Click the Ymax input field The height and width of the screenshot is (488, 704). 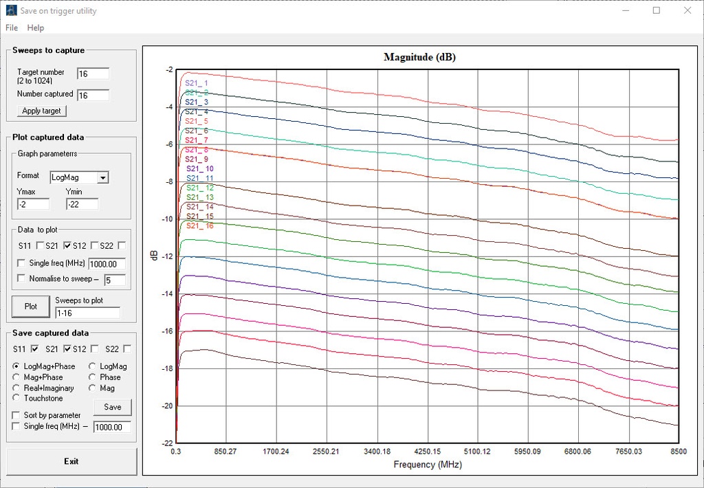[x=33, y=204]
